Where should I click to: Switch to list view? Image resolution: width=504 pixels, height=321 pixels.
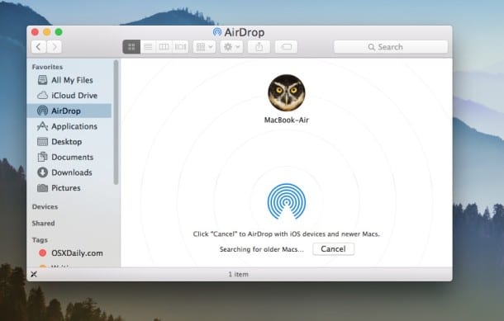tap(148, 47)
